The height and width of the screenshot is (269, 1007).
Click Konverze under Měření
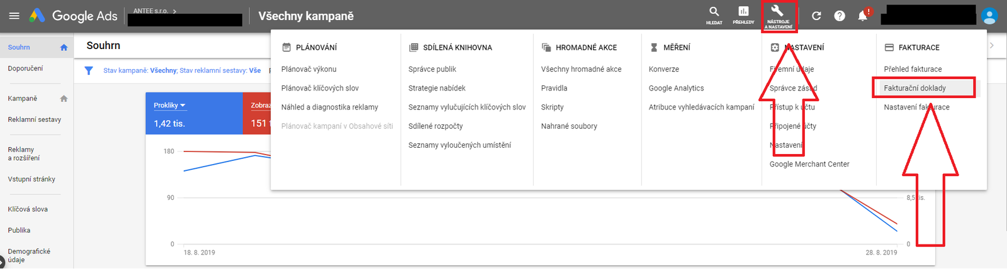[x=664, y=69]
